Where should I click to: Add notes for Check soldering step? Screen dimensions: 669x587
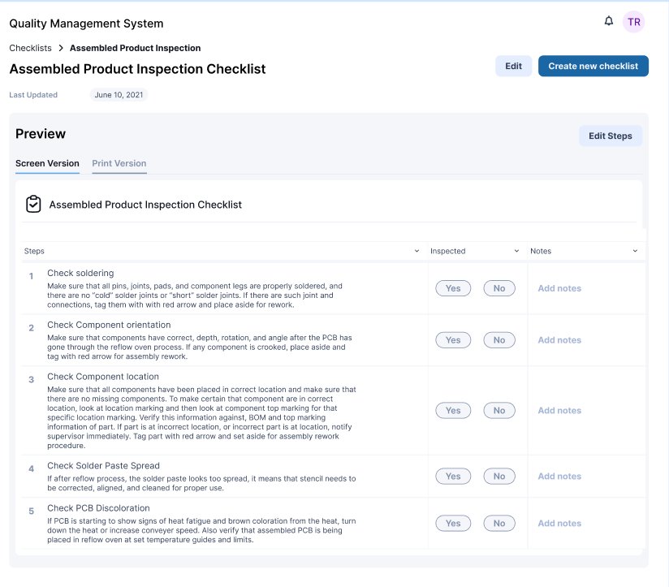(559, 288)
